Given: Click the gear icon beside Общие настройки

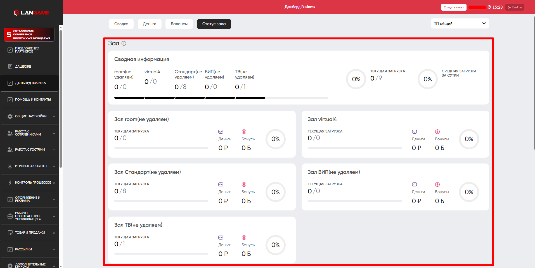Looking at the screenshot, I should [x=10, y=117].
